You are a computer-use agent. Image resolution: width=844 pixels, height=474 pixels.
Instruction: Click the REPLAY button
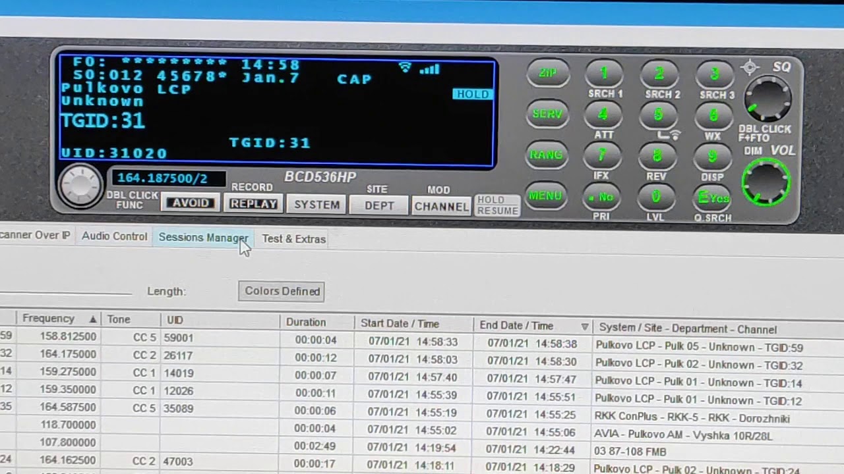(x=253, y=204)
